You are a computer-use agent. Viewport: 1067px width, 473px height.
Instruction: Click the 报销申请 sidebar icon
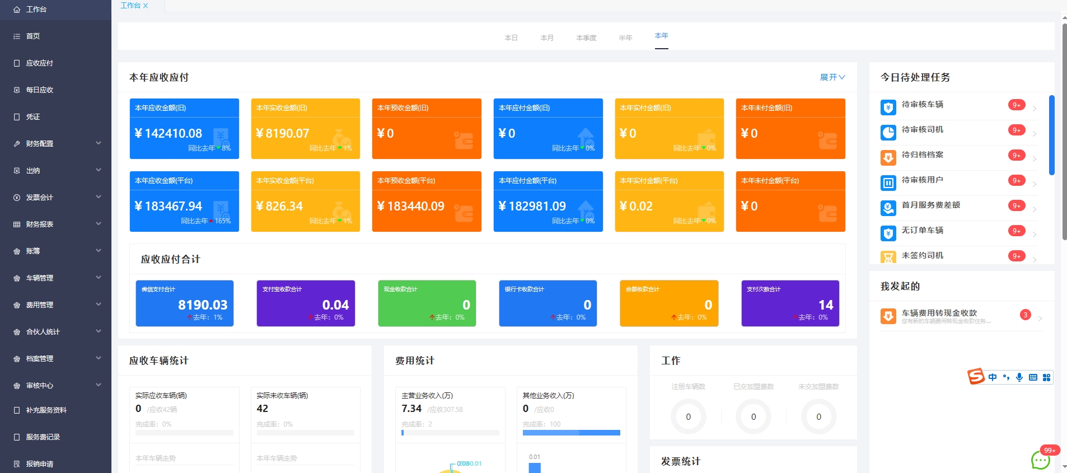pyautogui.click(x=17, y=464)
